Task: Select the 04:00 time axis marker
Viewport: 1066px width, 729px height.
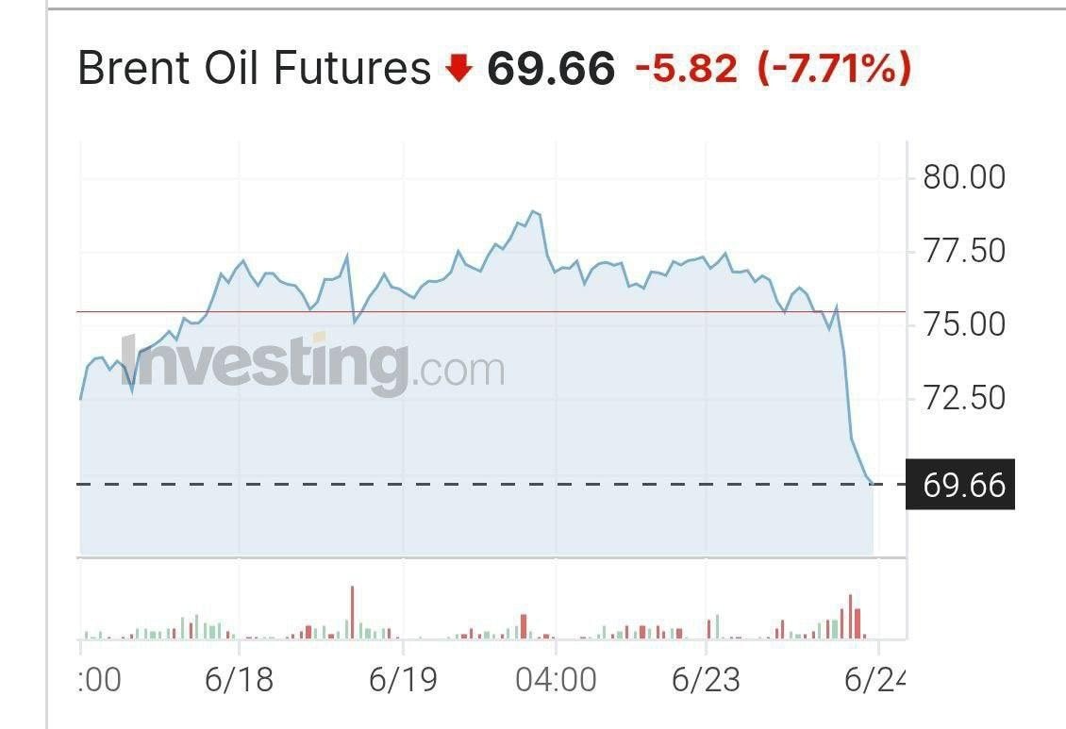Action: (557, 679)
